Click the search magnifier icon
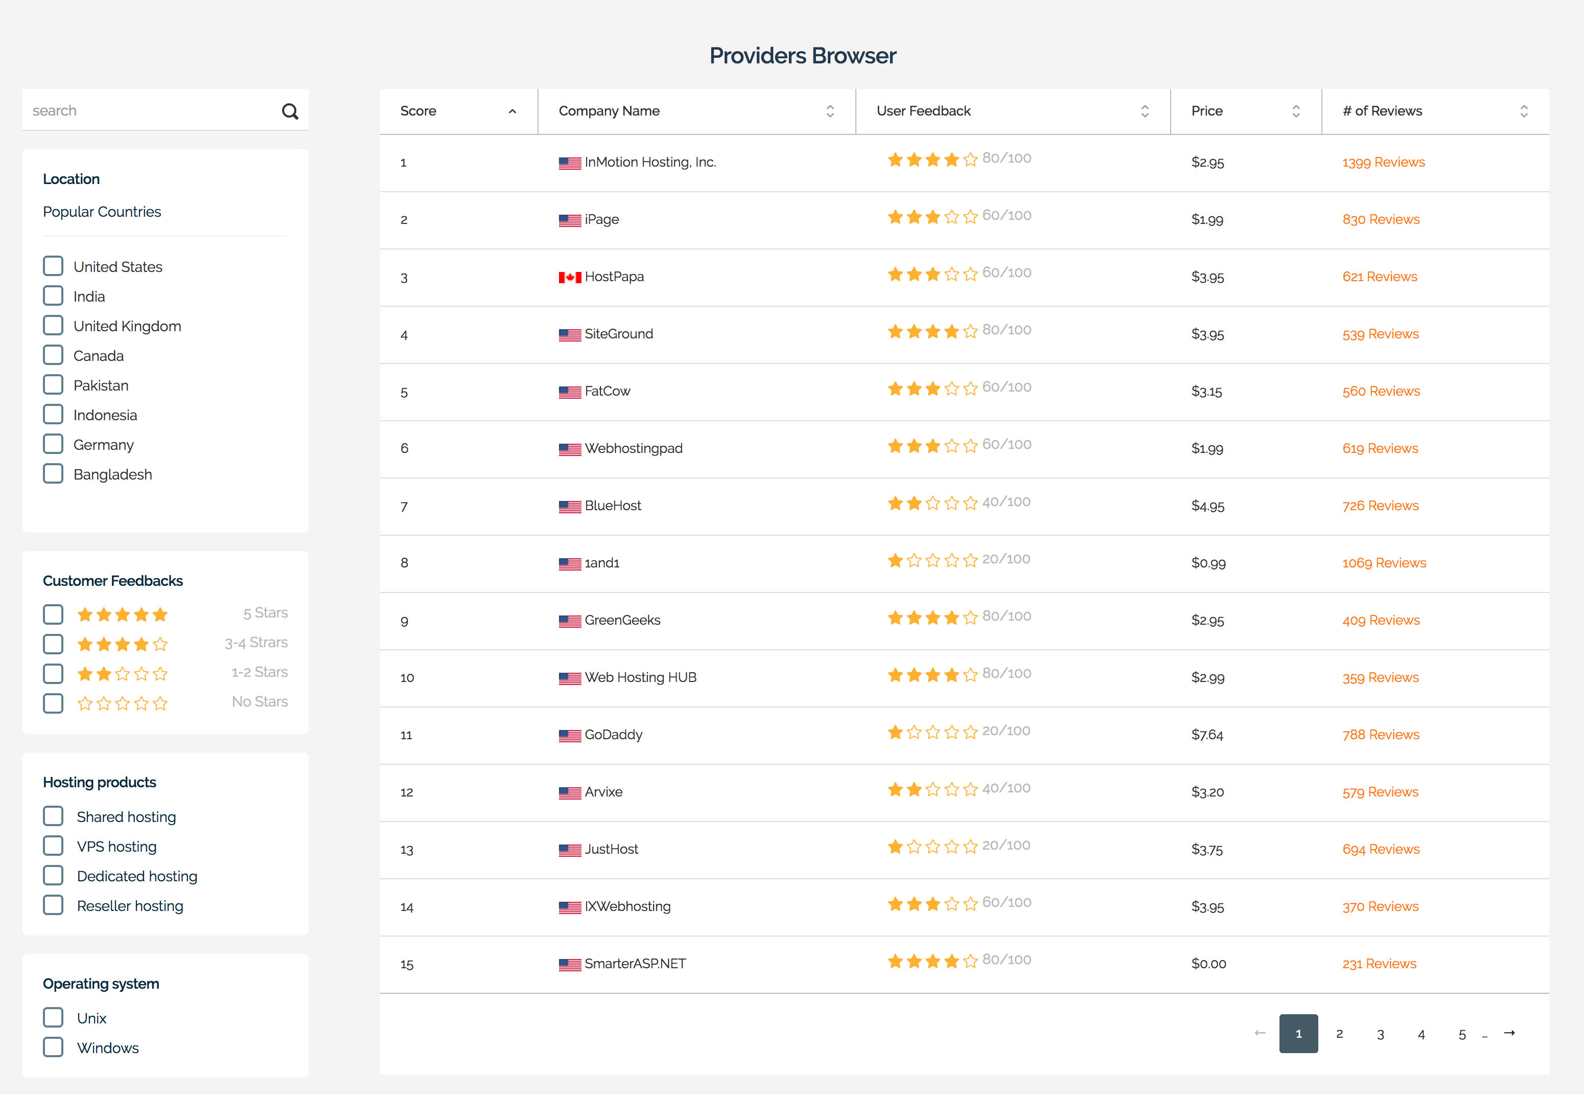This screenshot has width=1584, height=1094. click(x=291, y=110)
